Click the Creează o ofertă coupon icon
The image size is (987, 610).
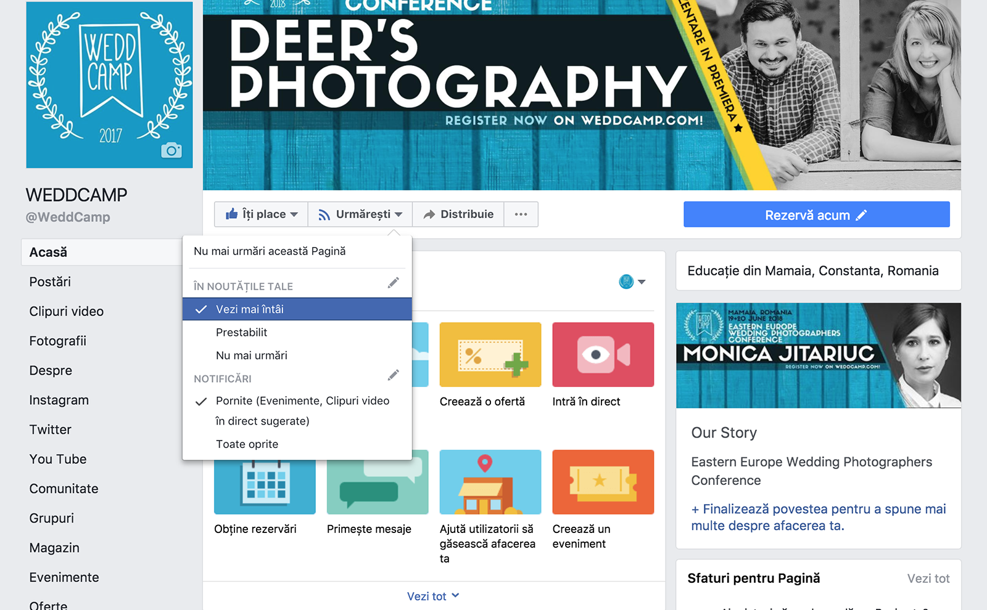point(490,355)
